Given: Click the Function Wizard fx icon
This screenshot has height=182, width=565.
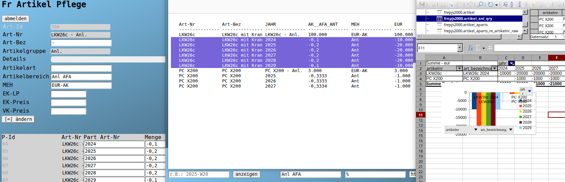Looking at the screenshot, I should pos(470,48).
